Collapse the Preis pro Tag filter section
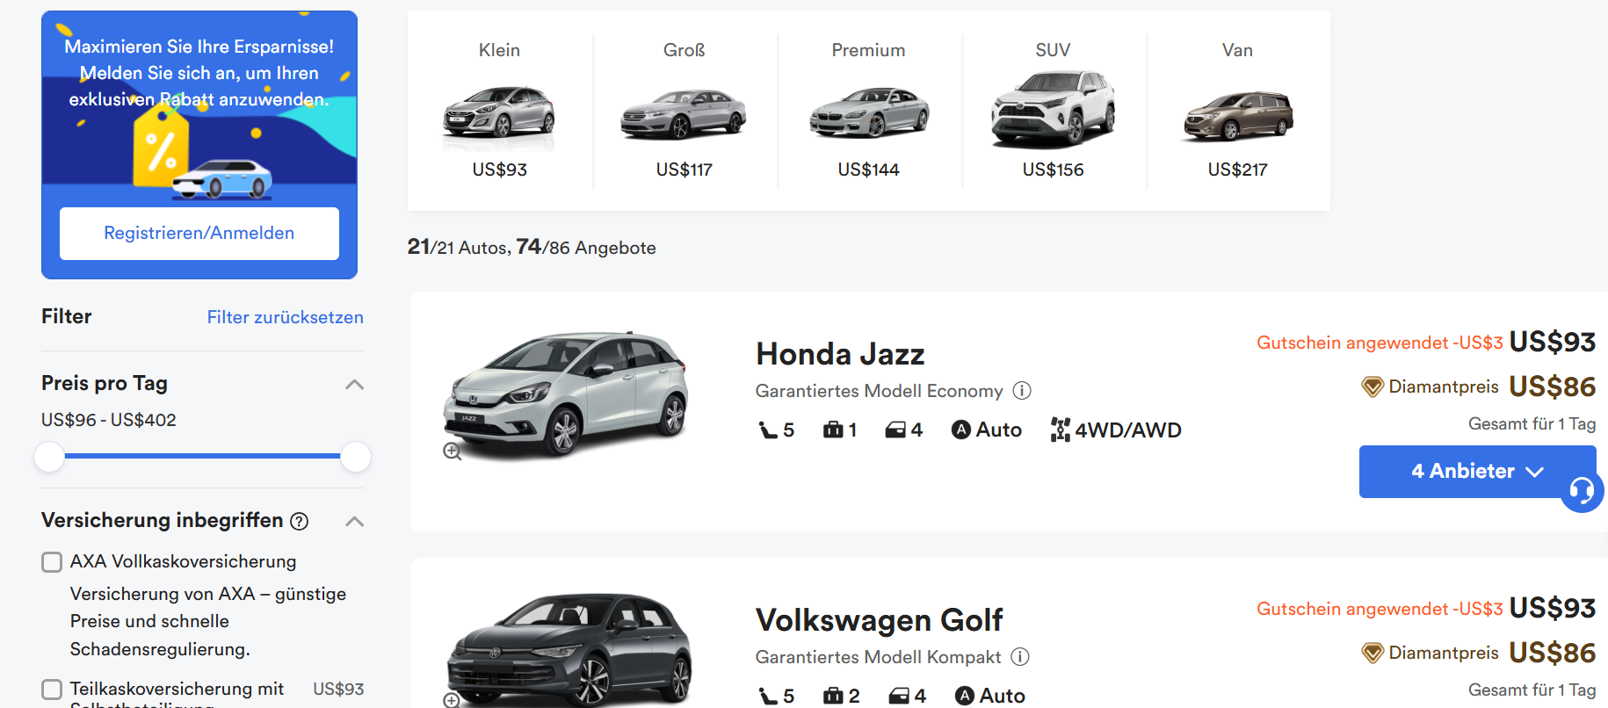Screen dimensions: 1608x708 tap(354, 384)
